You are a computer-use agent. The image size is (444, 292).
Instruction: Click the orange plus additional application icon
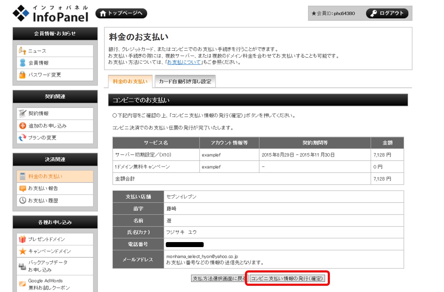coord(22,126)
